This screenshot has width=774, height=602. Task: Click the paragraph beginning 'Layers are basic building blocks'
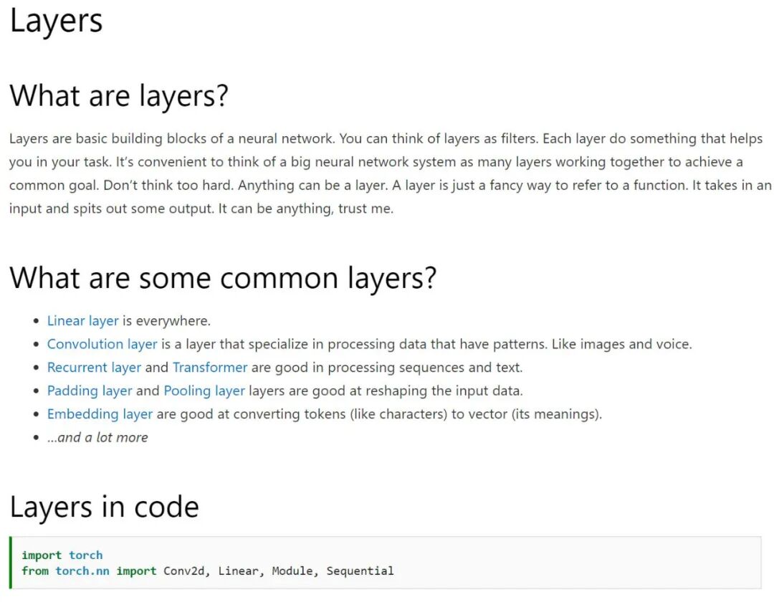(x=390, y=173)
